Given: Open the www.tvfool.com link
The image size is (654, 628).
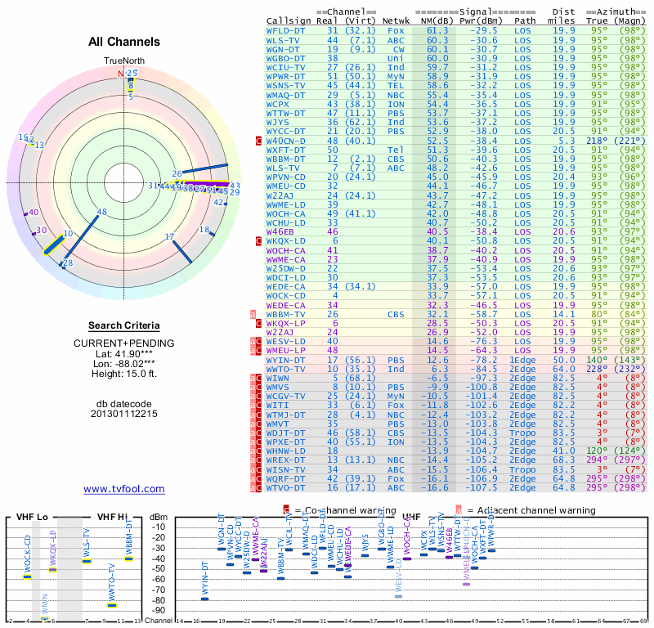Looking at the screenshot, I should pos(124,489).
